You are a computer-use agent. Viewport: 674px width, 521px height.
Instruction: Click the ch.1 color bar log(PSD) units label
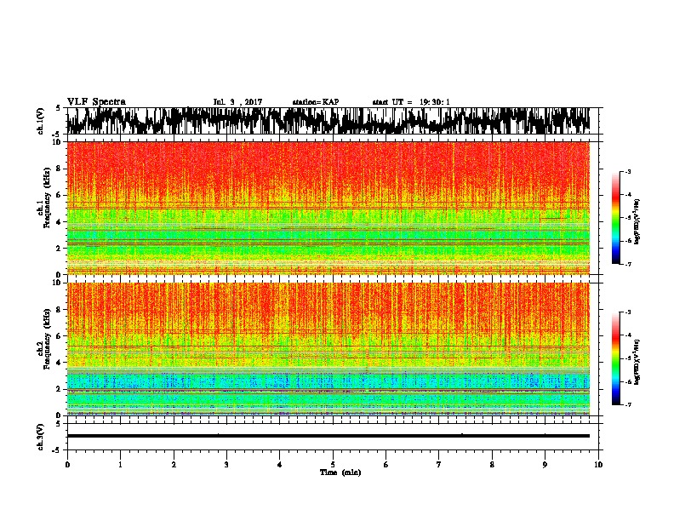(x=637, y=222)
